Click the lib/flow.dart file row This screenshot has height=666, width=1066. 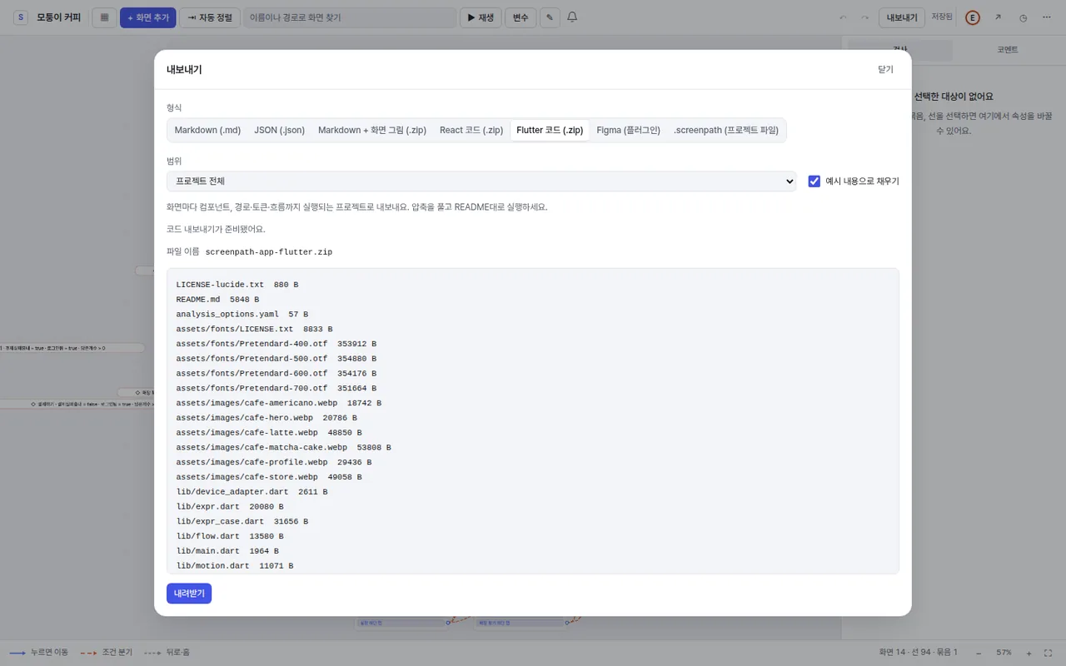click(x=230, y=536)
